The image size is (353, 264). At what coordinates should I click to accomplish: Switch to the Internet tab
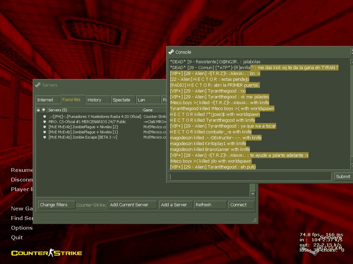(x=48, y=100)
